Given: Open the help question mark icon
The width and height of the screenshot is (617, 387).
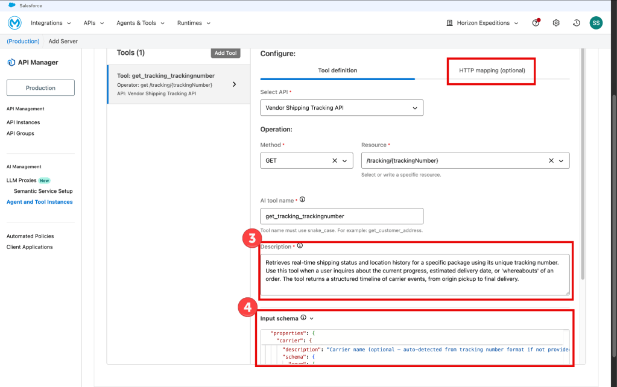Looking at the screenshot, I should (x=536, y=23).
